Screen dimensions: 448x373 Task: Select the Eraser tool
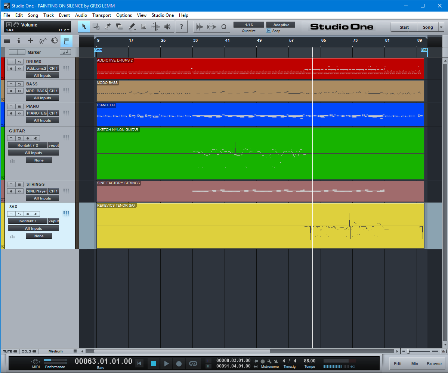[x=120, y=27]
